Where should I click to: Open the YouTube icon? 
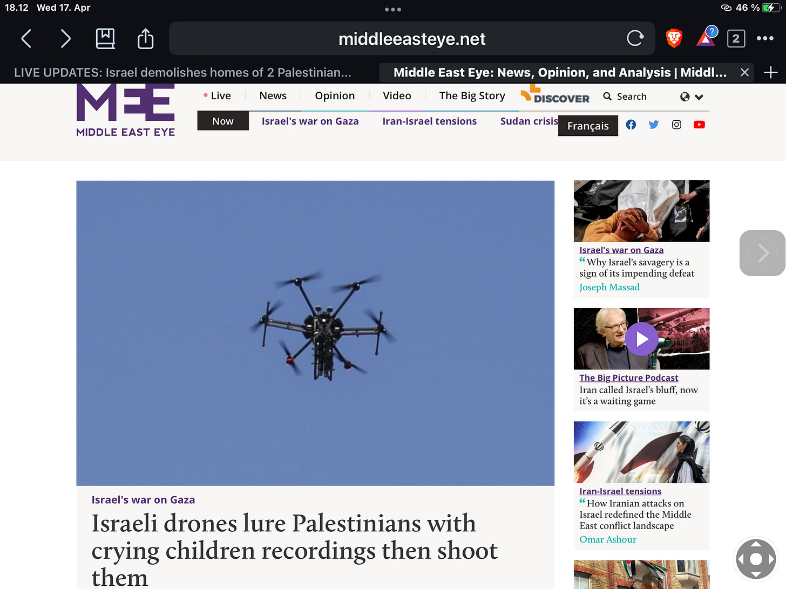(699, 125)
